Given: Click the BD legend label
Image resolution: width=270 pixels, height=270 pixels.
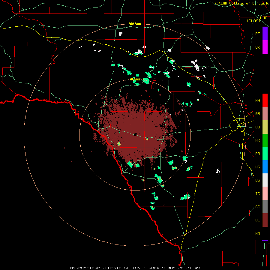Looking at the screenshot, I should click(x=257, y=127).
